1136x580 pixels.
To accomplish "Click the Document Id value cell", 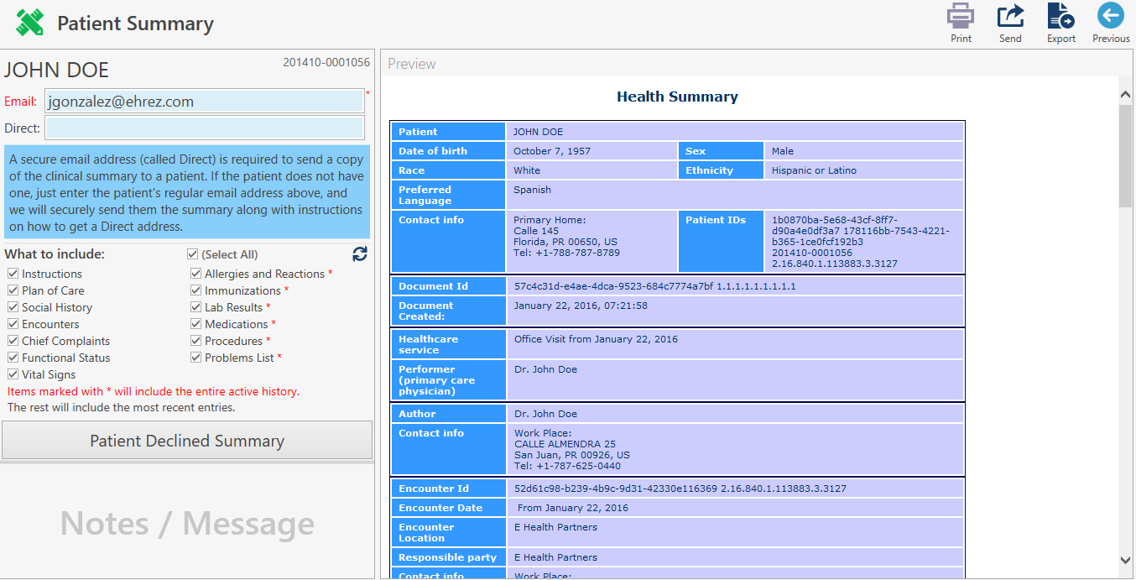I will [x=735, y=286].
